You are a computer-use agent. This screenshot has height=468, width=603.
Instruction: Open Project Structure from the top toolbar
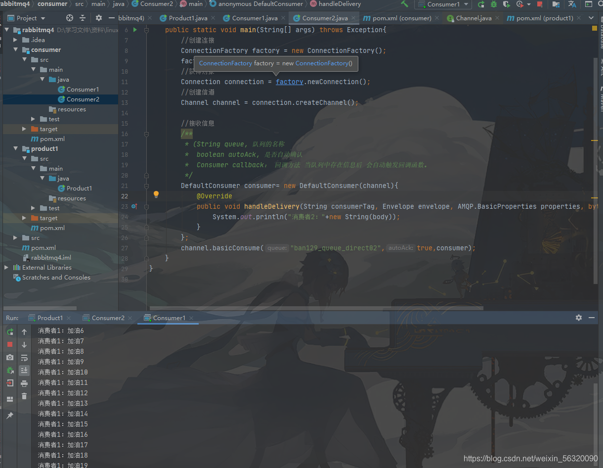pyautogui.click(x=556, y=4)
